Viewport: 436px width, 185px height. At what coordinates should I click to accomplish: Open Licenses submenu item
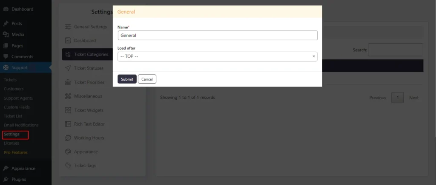11,143
